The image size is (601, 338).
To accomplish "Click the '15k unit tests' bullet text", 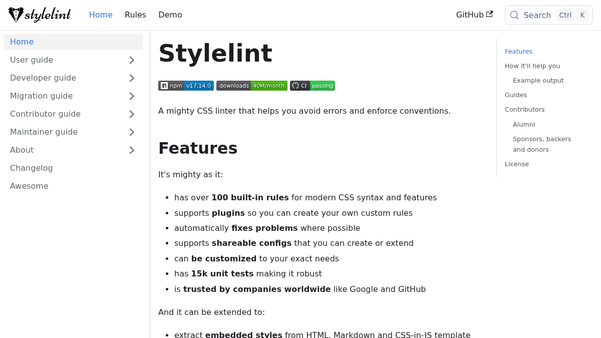I will pos(222,274).
